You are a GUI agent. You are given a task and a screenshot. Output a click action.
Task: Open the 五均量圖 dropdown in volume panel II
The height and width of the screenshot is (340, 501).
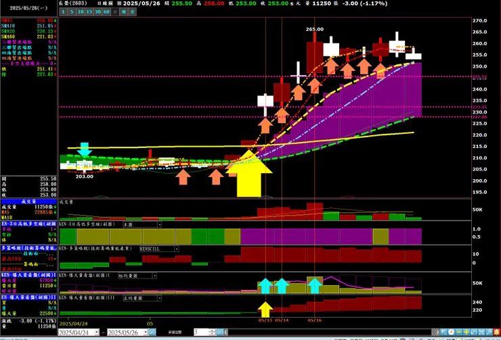pos(159,298)
